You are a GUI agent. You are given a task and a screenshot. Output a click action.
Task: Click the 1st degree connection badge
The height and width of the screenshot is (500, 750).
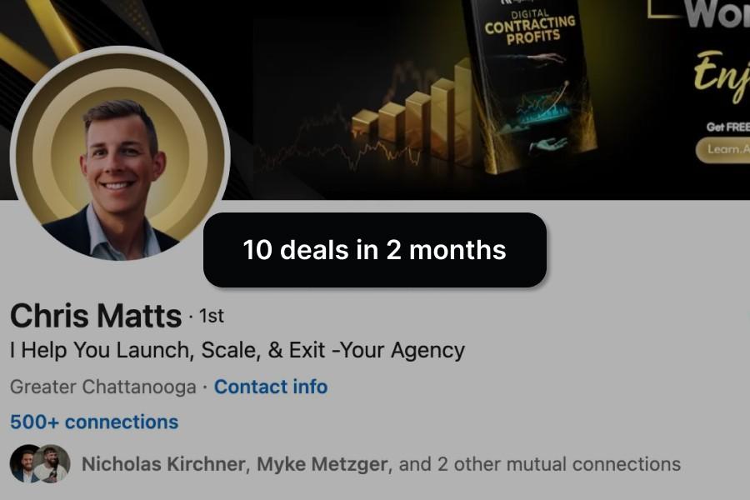tap(212, 316)
